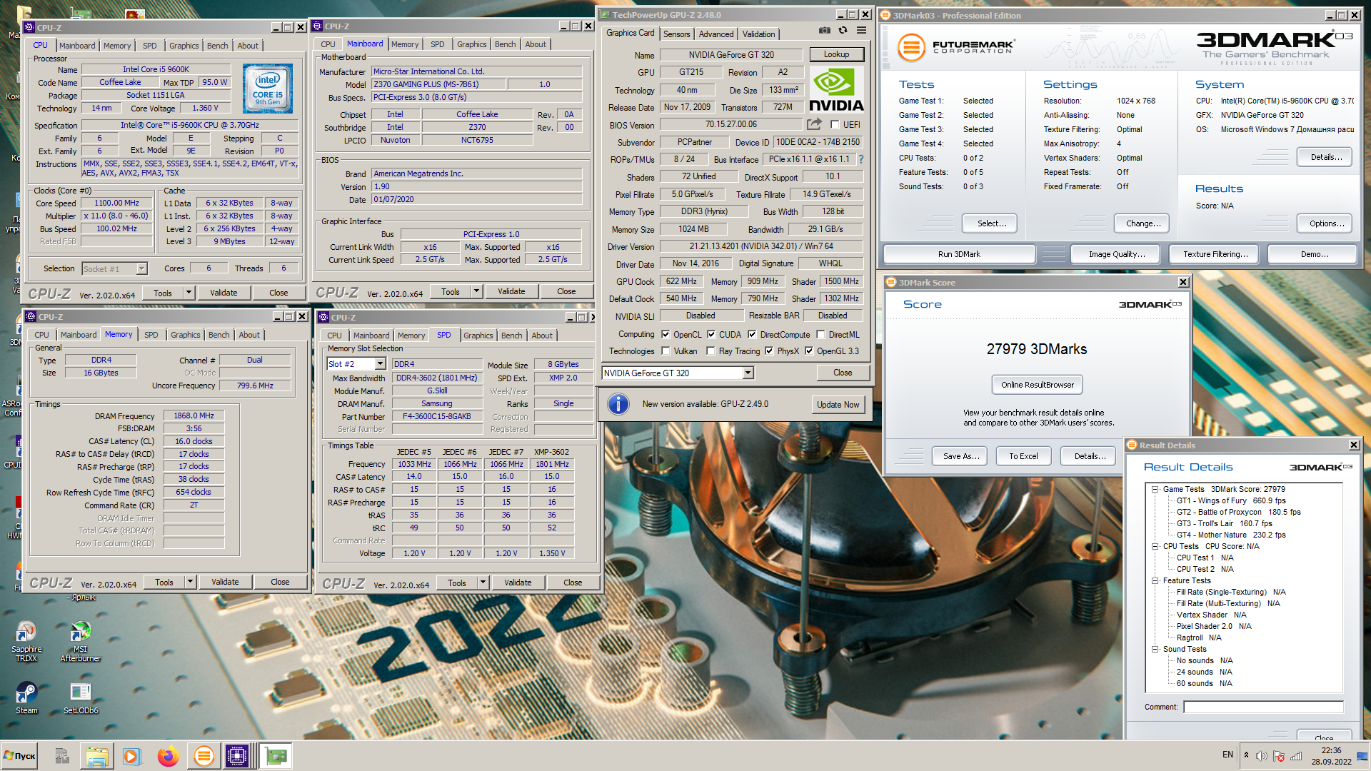This screenshot has height=771, width=1371.
Task: Toggle the PhysX checkbox
Action: 769,351
